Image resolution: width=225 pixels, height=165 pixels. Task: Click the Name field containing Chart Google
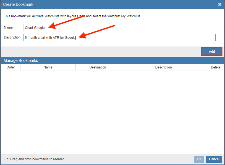[x=48, y=28]
